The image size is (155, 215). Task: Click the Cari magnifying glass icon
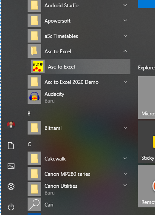tap(34, 204)
